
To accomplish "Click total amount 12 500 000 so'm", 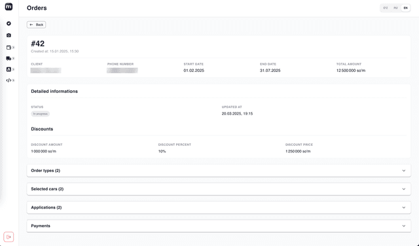I will pyautogui.click(x=351, y=71).
